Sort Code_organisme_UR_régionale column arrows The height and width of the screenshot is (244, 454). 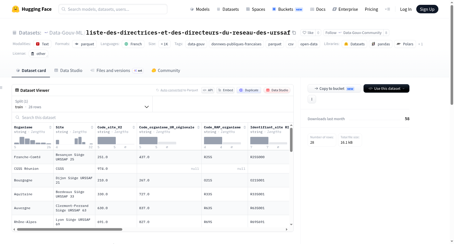click(198, 127)
